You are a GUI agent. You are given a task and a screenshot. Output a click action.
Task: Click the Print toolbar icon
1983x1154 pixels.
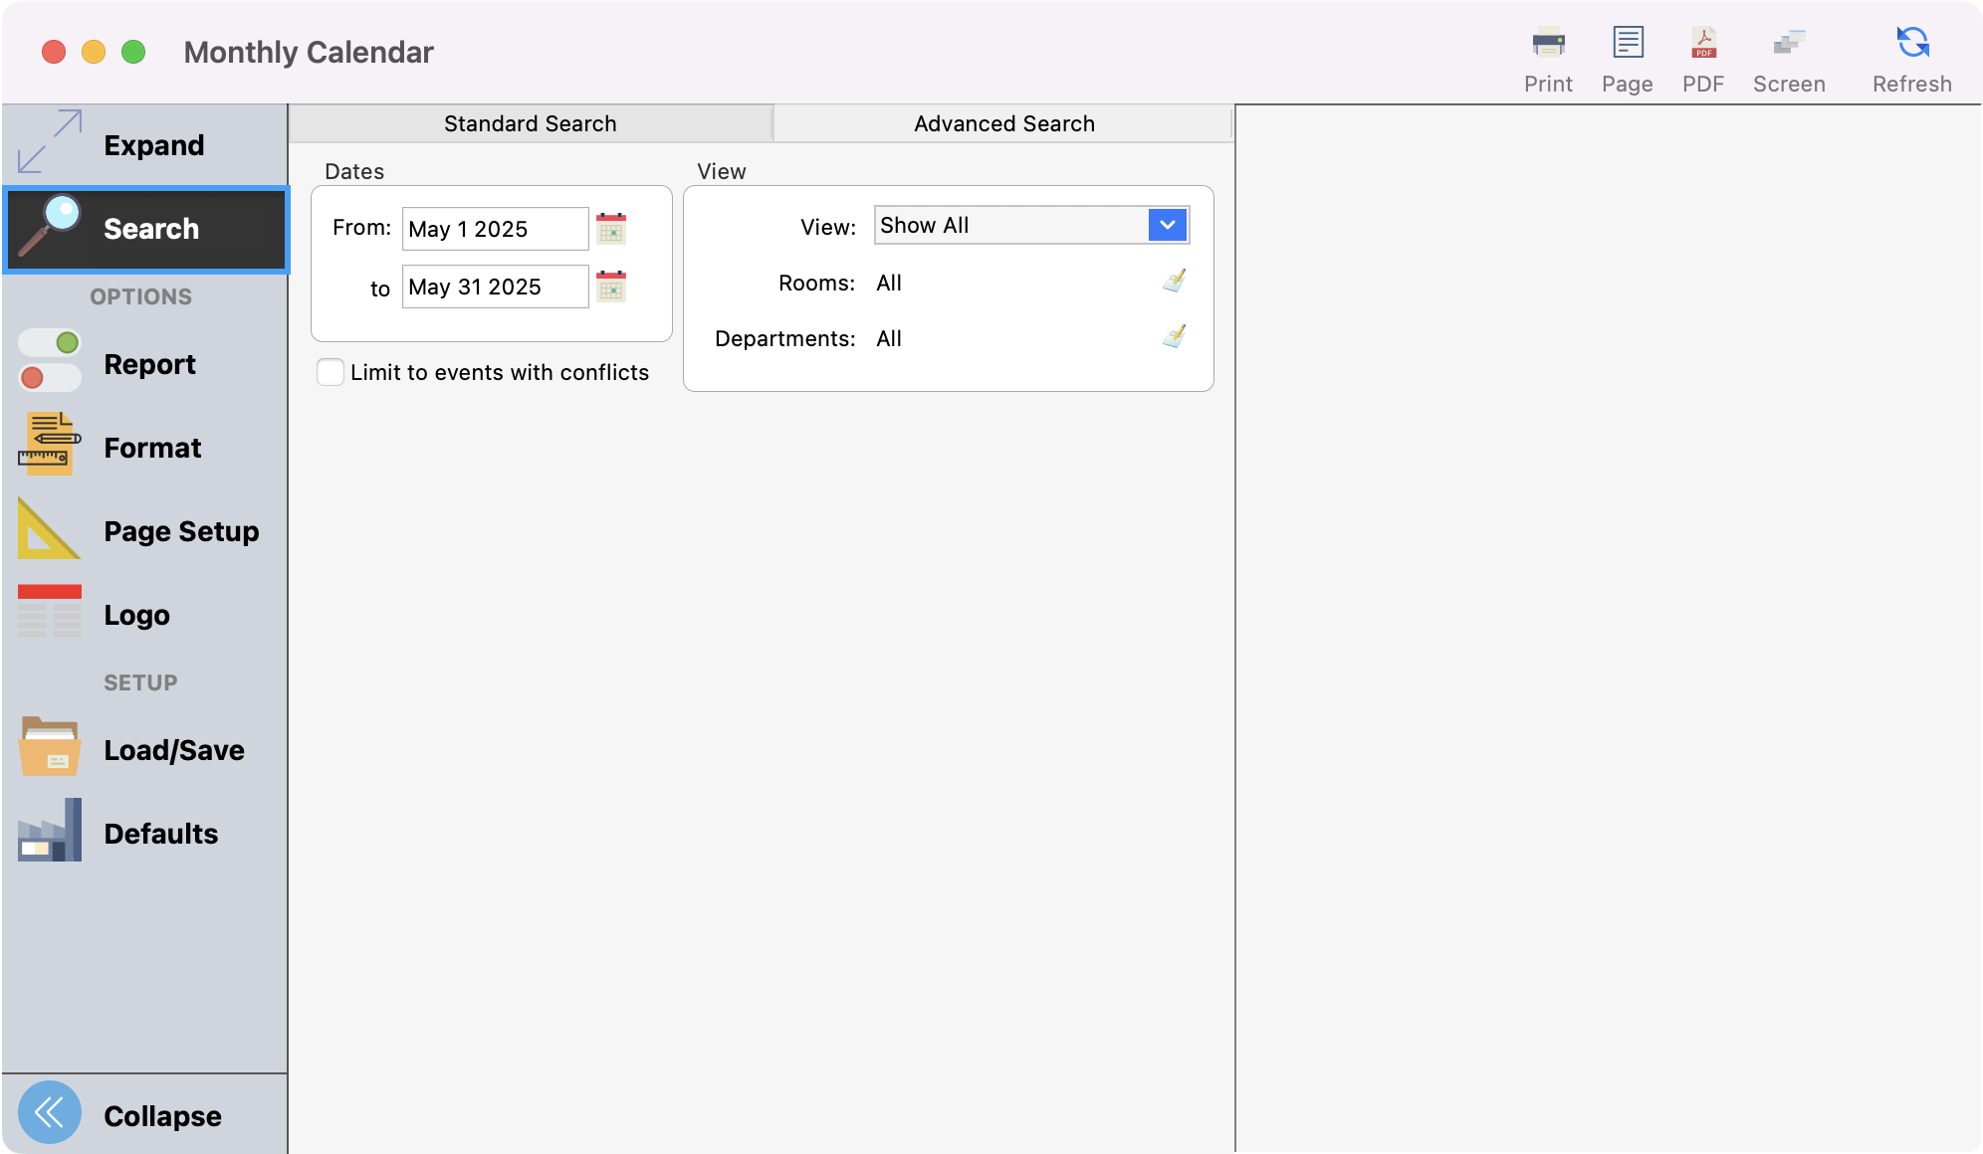coord(1548,45)
